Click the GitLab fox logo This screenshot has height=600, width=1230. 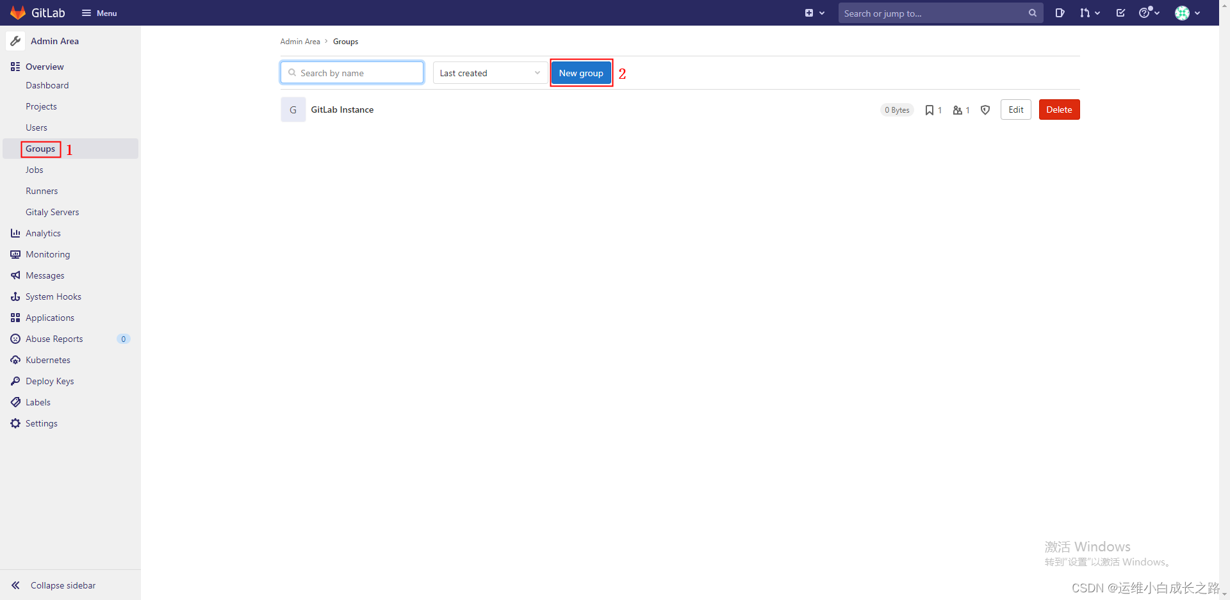point(18,13)
